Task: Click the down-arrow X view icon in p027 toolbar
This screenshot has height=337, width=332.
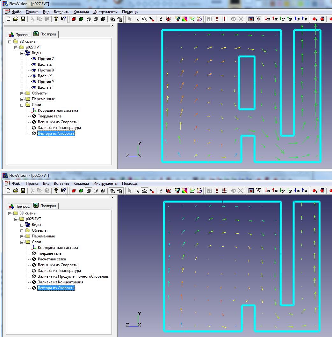Action: pyautogui.click(x=268, y=19)
